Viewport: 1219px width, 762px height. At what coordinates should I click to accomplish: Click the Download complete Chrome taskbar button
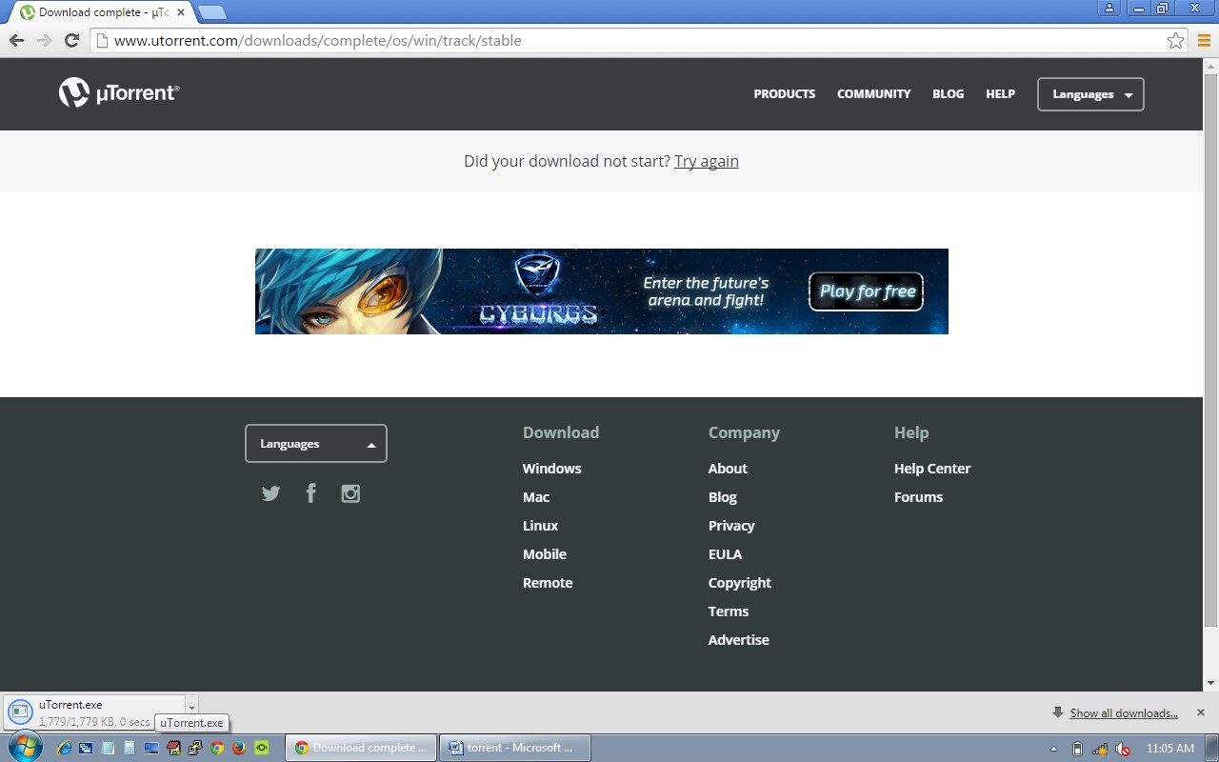point(362,748)
